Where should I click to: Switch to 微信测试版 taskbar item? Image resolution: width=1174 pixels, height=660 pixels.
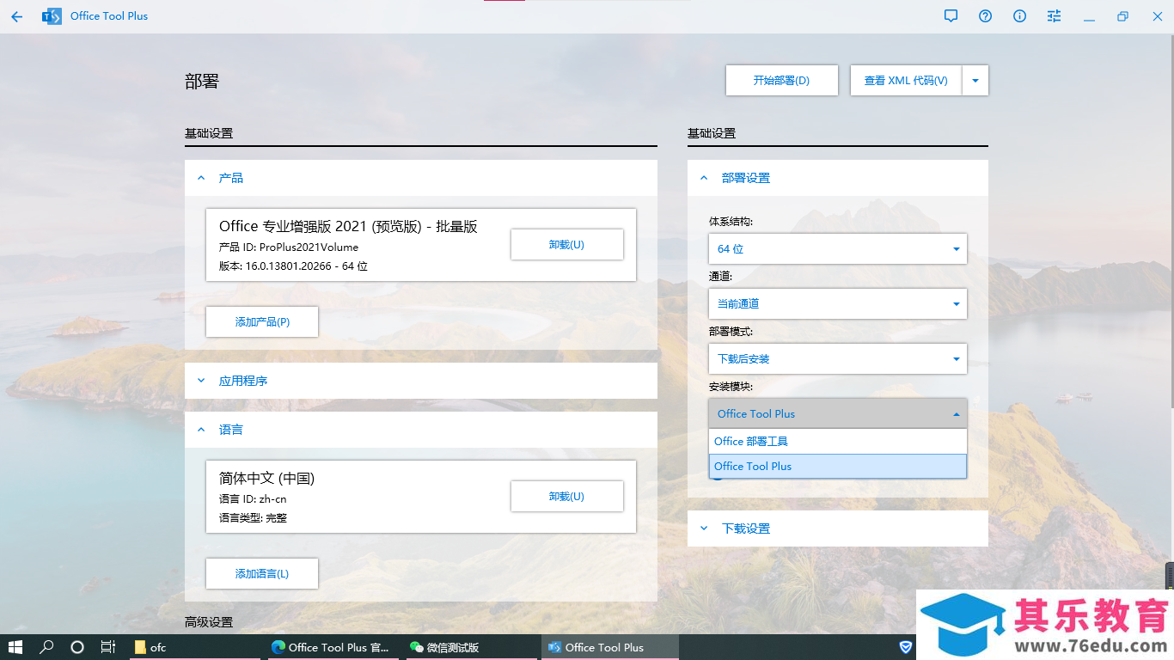coord(471,647)
